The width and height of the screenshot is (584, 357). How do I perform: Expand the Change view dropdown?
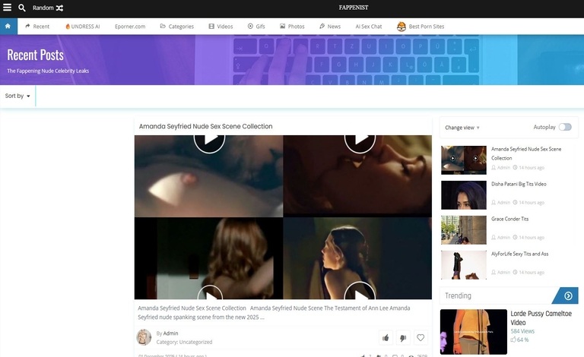point(462,128)
